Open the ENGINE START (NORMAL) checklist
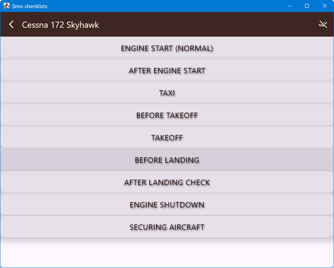Image resolution: width=334 pixels, height=268 pixels. pyautogui.click(x=167, y=48)
